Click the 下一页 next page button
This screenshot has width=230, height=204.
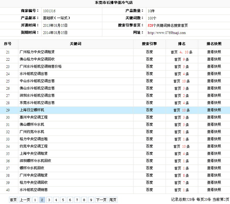(x=101, y=200)
